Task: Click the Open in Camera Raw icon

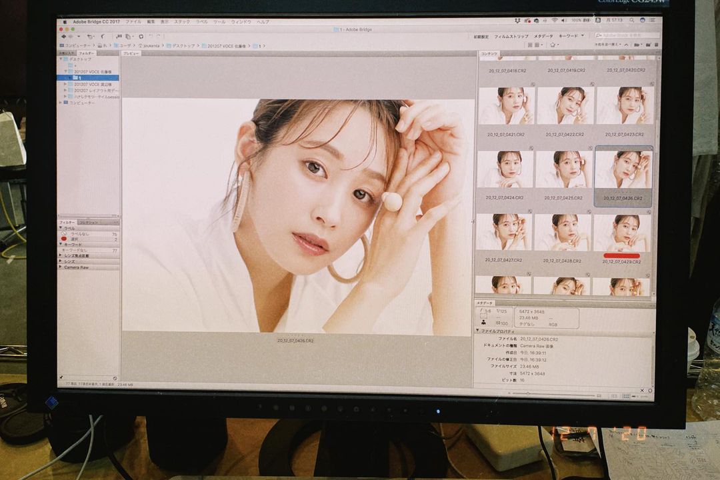Action: (x=141, y=36)
